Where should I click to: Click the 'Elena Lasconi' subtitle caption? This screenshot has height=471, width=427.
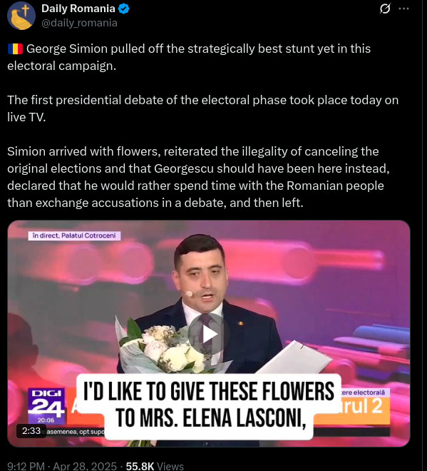208,405
